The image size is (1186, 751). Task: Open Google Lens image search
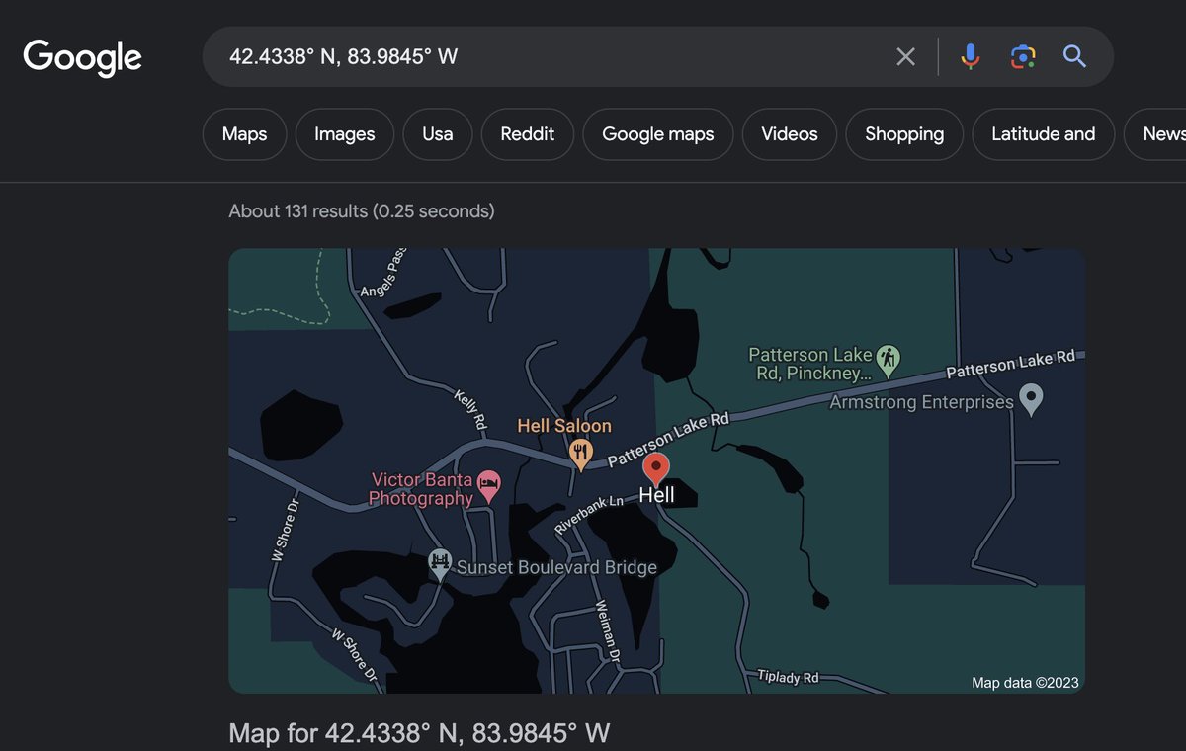1023,56
